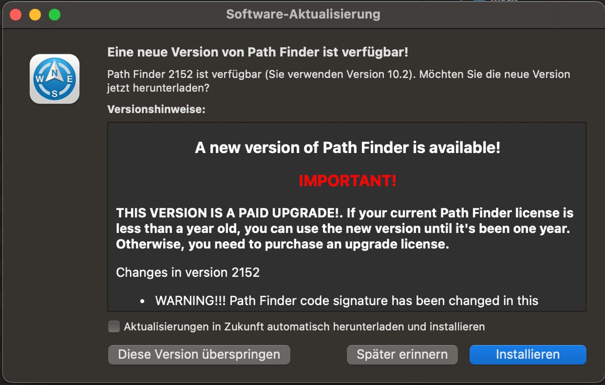
Task: Zoom the window using the green button
Action: (54, 15)
